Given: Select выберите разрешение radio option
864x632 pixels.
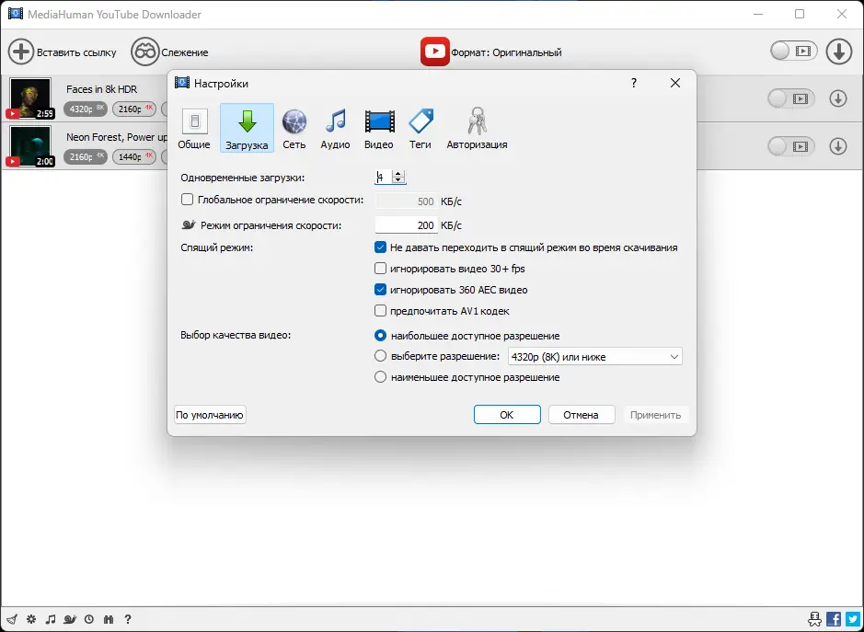Looking at the screenshot, I should click(380, 356).
